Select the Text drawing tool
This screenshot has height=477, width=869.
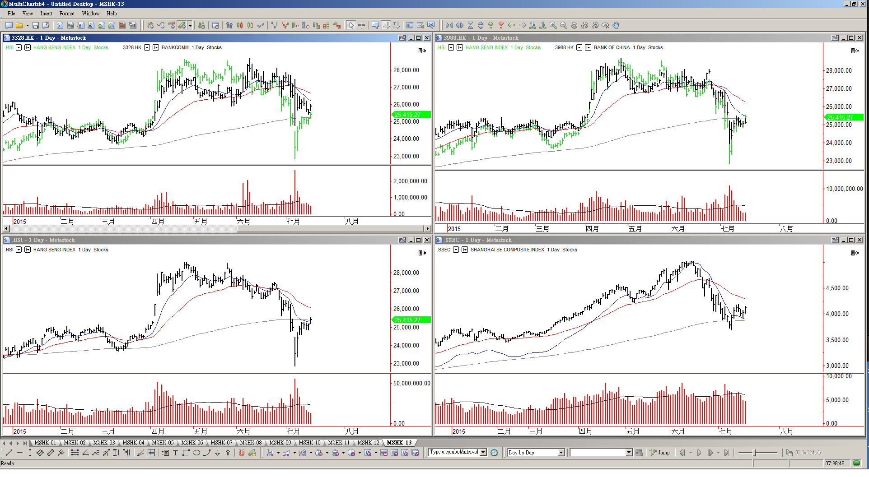tap(175, 453)
